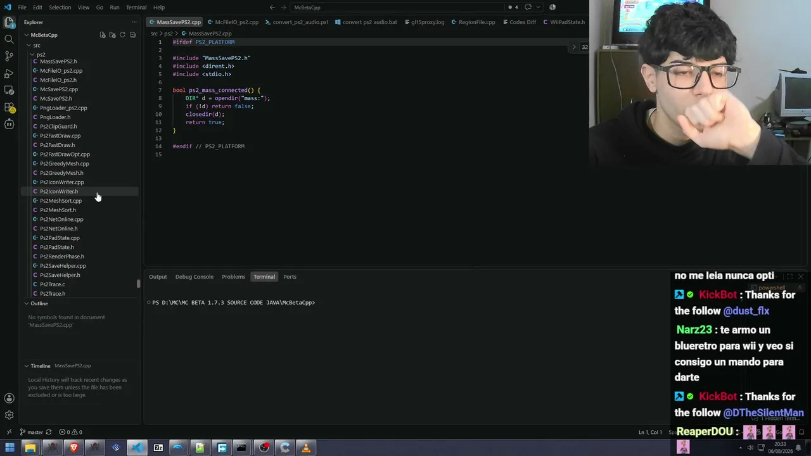The width and height of the screenshot is (811, 456).
Task: Open the View menu
Action: pyautogui.click(x=84, y=8)
